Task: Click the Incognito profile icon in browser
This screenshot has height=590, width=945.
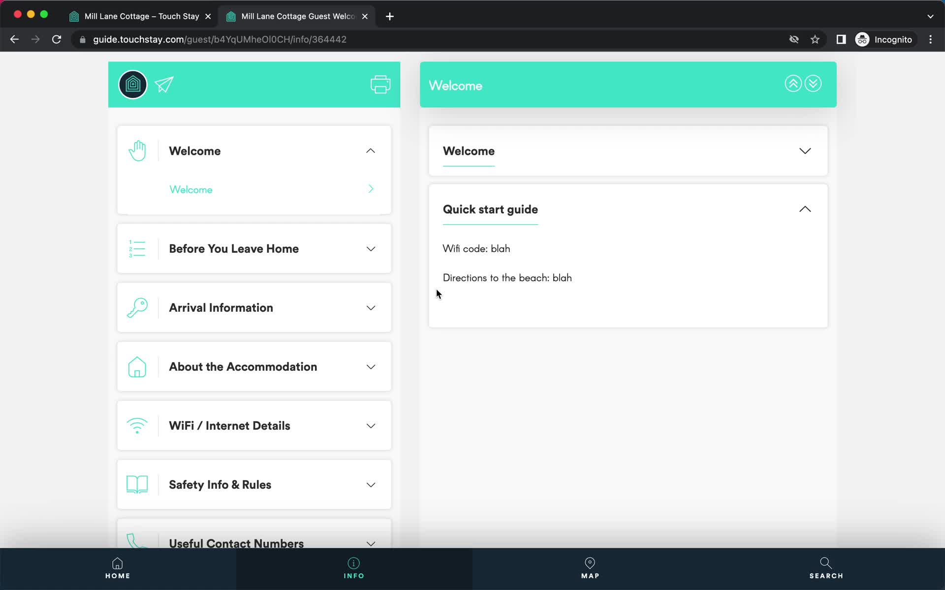Action: click(862, 39)
